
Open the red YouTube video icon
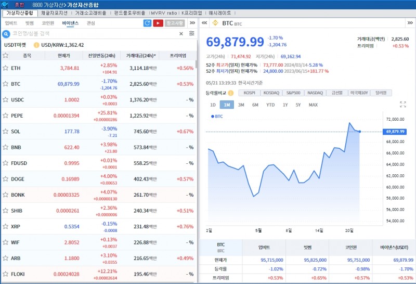[x=158, y=23]
